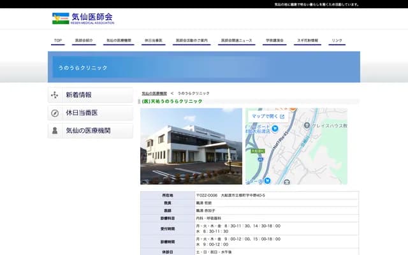Click the 気仙医師会 logo
Image resolution: width=408 pixels, height=255 pixels.
point(83,18)
